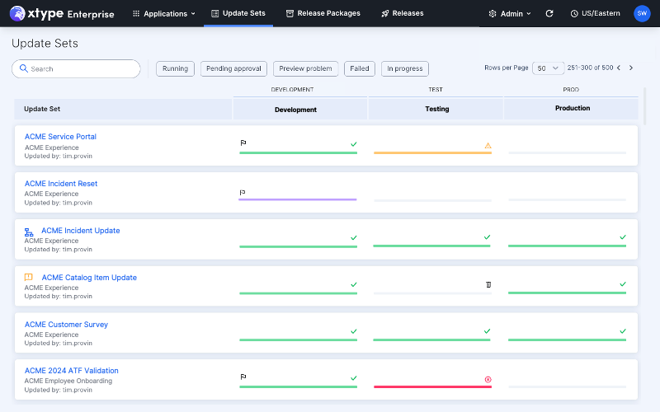
Task: Click the Update Set column header
Action: click(x=123, y=110)
